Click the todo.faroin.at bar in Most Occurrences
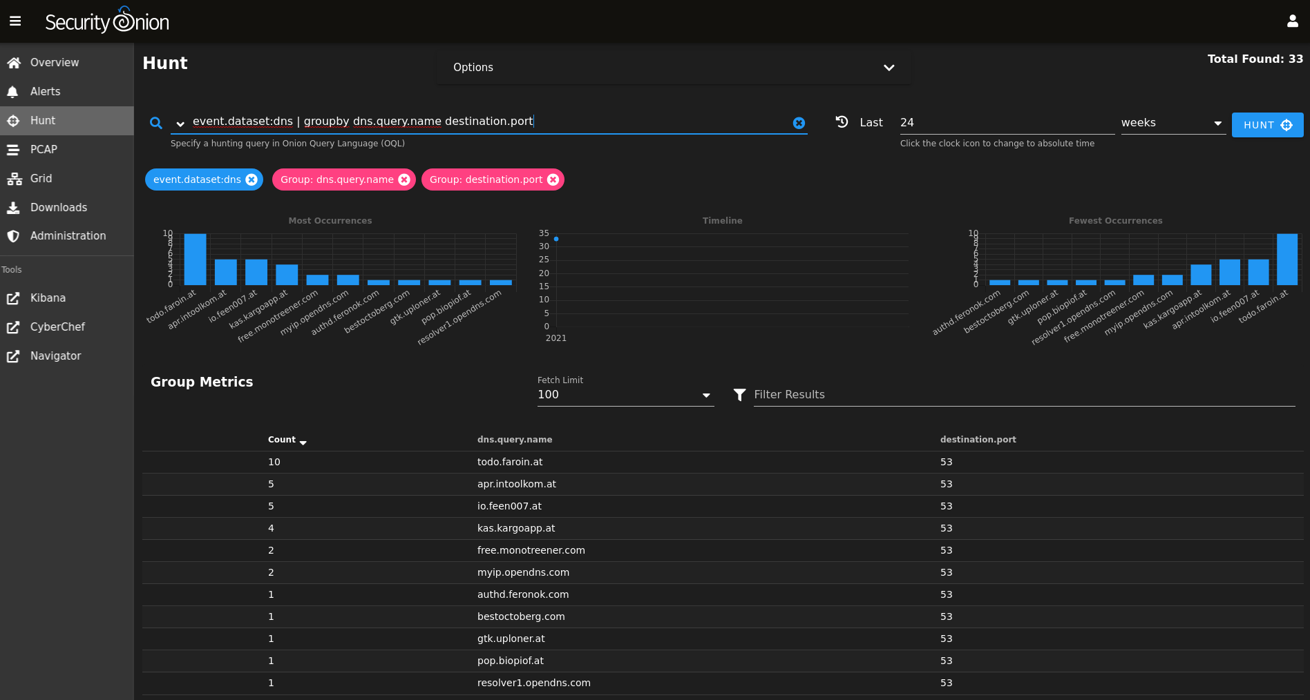The image size is (1310, 700). pyautogui.click(x=195, y=260)
